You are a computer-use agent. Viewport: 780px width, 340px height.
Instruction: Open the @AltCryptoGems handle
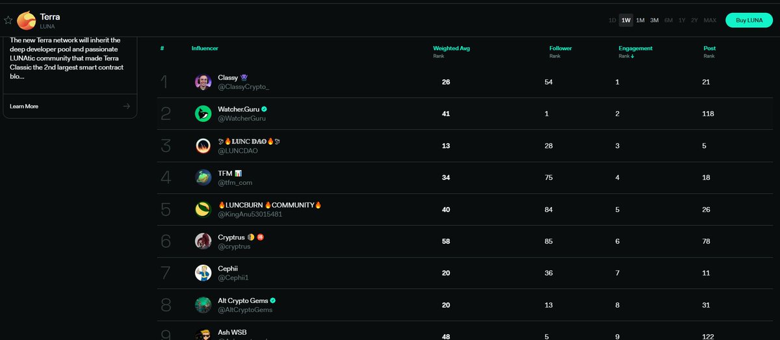point(245,310)
